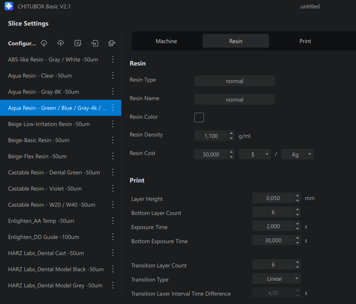
Task: Open options for Enlighten_DD Guide profile
Action: [113, 237]
